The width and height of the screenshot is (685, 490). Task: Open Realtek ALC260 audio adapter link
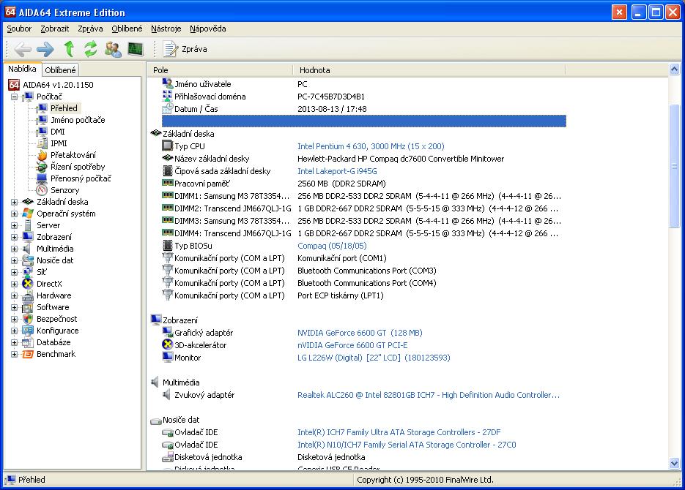429,395
